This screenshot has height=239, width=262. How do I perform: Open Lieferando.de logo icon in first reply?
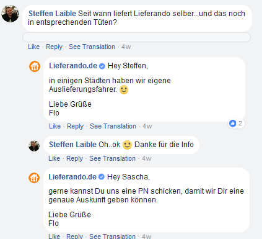coord(35,66)
